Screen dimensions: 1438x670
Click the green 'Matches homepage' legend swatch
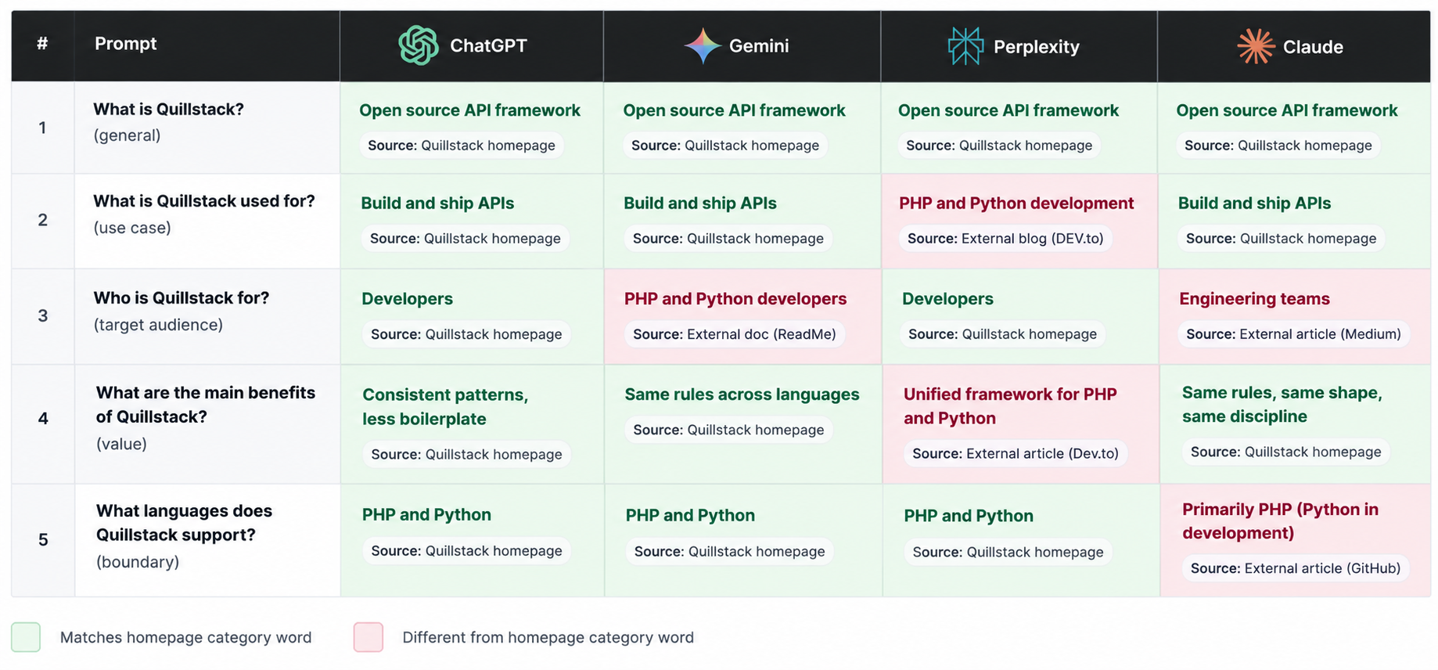26,637
